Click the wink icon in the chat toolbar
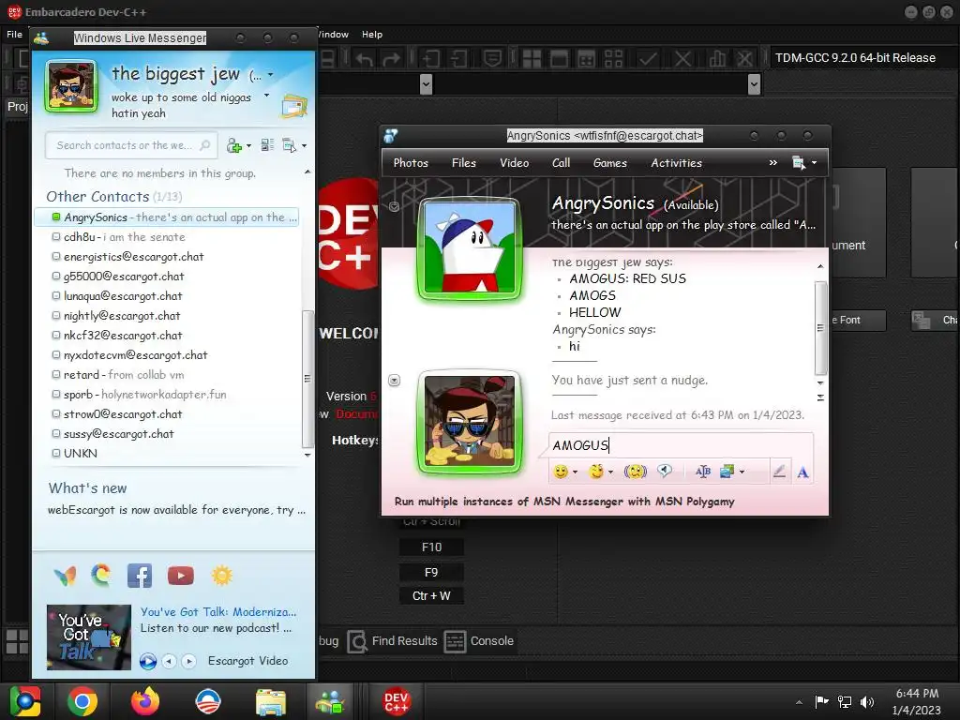Image resolution: width=960 pixels, height=720 pixels. click(x=595, y=472)
